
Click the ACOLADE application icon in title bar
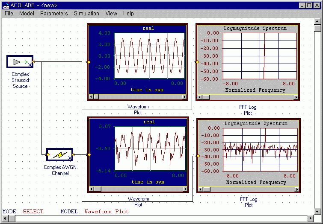(x=6, y=6)
